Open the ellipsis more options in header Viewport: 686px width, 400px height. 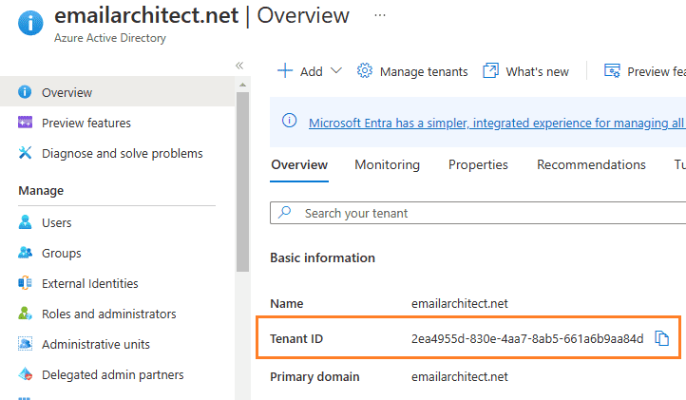380,15
